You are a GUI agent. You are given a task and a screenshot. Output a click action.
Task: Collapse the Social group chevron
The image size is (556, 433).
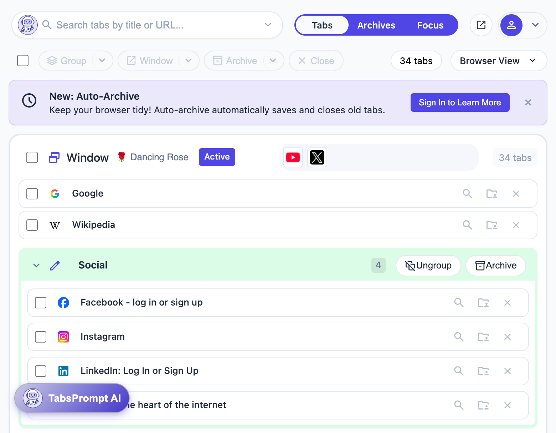click(x=36, y=266)
